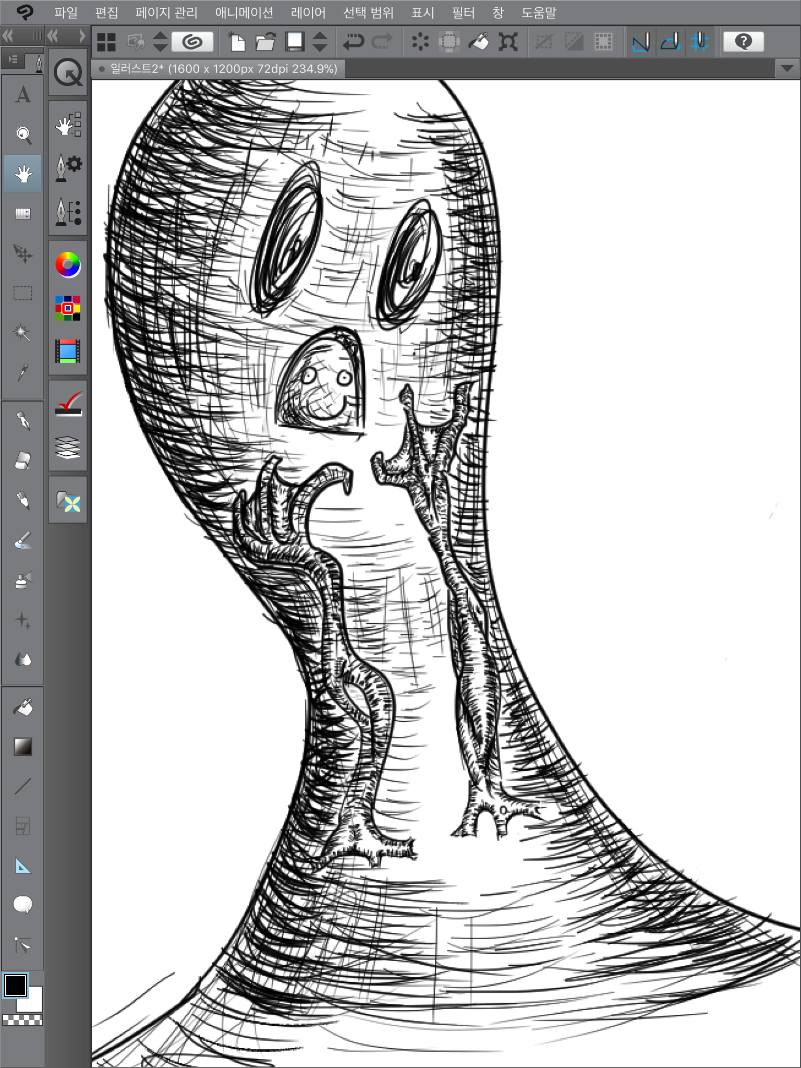Open the 필터 menu
Viewport: 801px width, 1068px height.
pos(463,13)
